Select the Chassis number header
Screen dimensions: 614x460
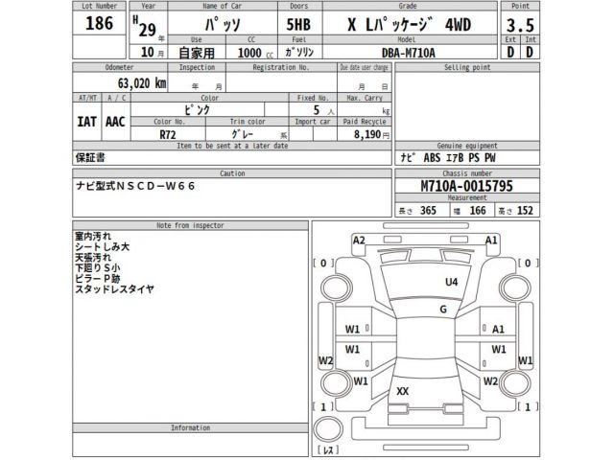467,173
